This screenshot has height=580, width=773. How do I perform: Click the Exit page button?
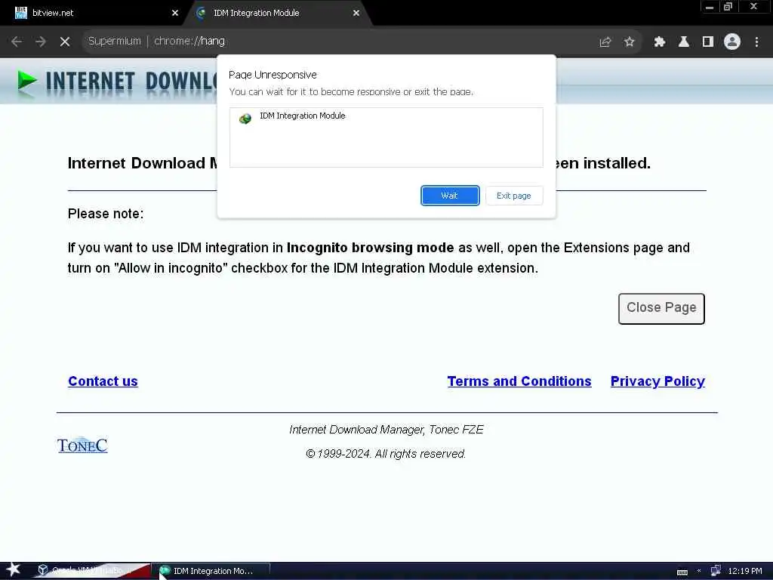(513, 196)
